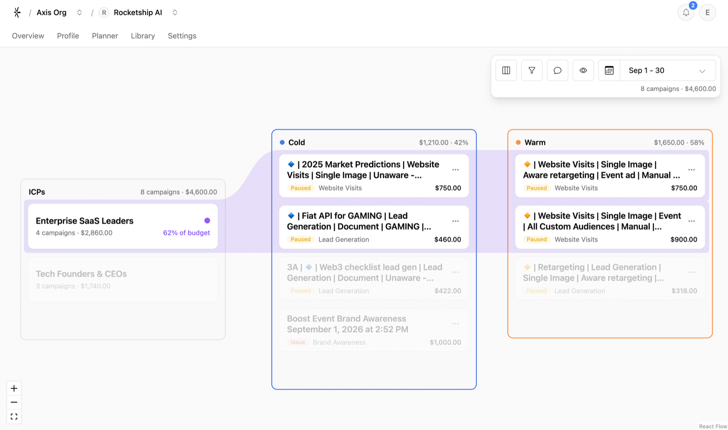Click the fit view icon
The image size is (728, 430).
pos(14,416)
